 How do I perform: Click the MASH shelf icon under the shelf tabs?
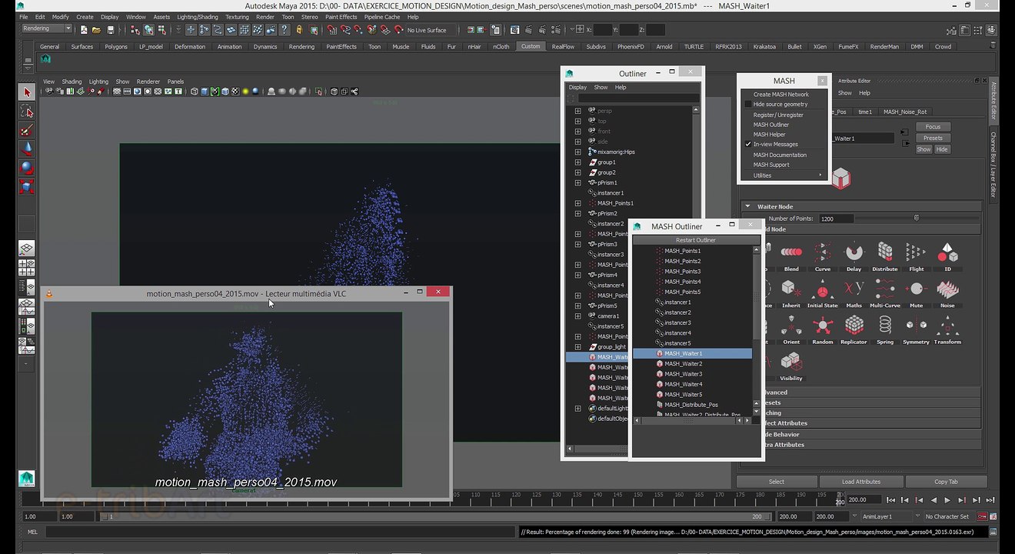coord(45,59)
